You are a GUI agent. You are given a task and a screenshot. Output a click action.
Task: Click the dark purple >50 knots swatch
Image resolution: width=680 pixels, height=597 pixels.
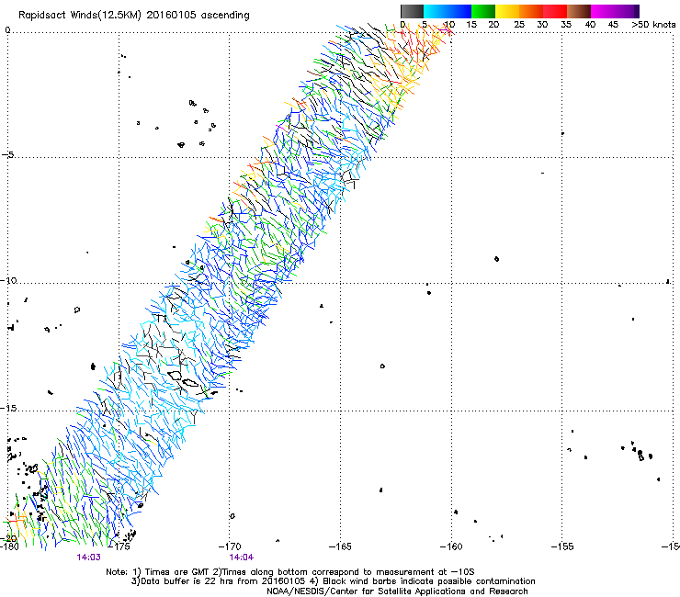click(x=637, y=11)
